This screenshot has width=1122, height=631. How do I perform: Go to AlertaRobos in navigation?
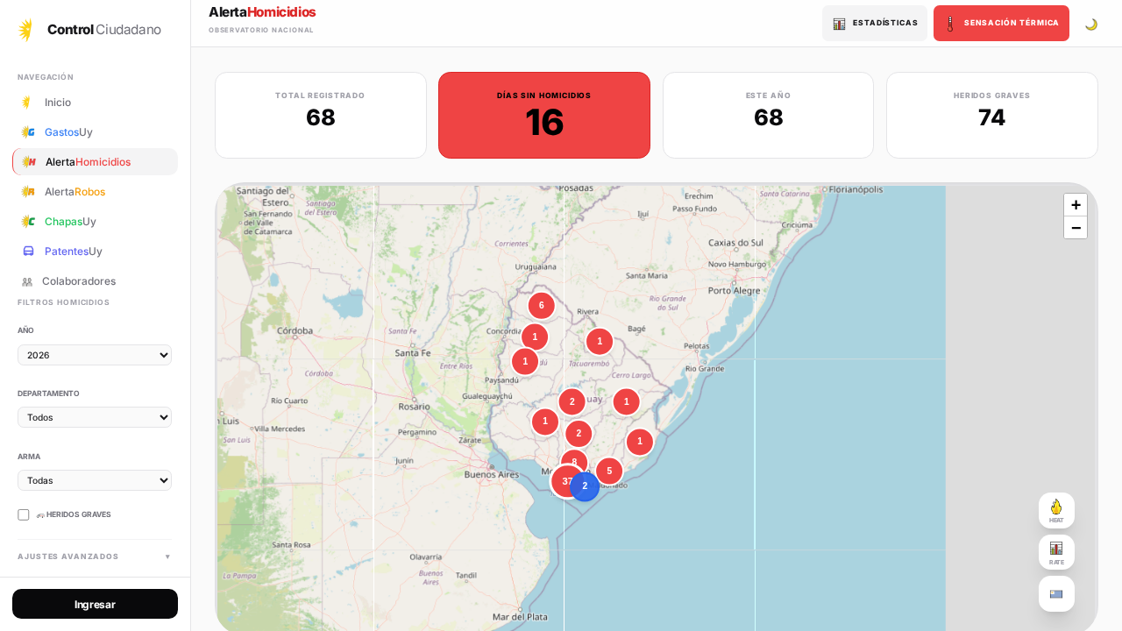(x=75, y=192)
